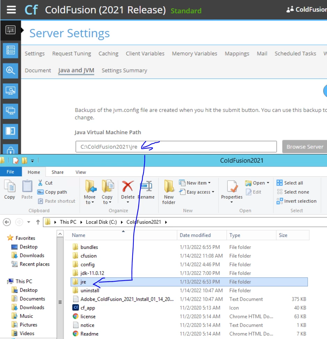Click the Cf ColdFusion logo
The width and height of the screenshot is (327, 339).
point(31,10)
